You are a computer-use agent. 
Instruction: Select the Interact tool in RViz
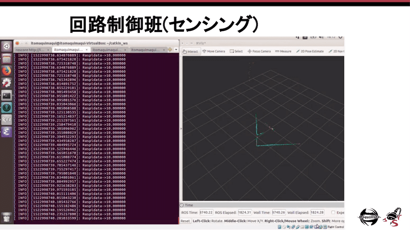191,51
